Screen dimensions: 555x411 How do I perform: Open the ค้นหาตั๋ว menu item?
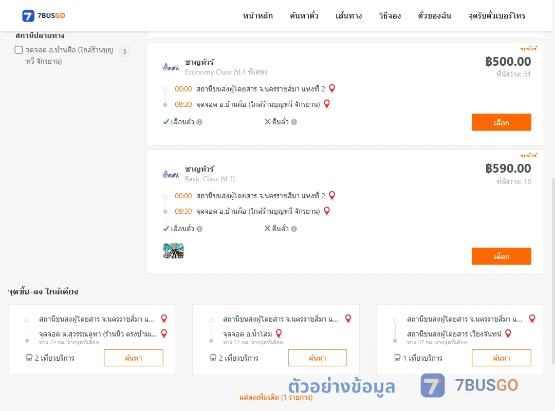pyautogui.click(x=304, y=15)
